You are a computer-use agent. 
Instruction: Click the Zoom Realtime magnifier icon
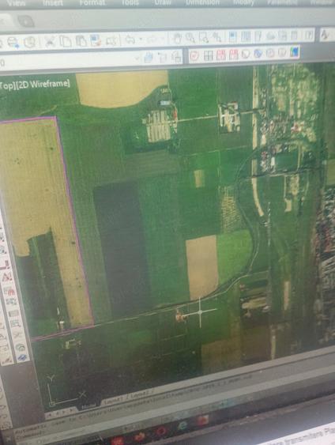[190, 38]
